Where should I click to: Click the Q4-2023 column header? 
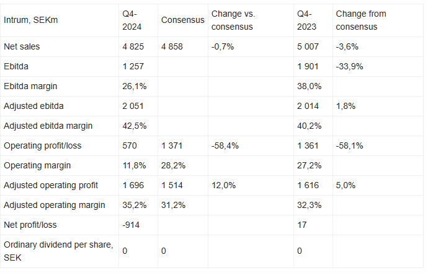(x=306, y=20)
